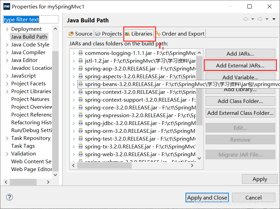Expand the commons-logging-1.1.1.jar entry
The height and width of the screenshot is (209, 280).
point(74,53)
